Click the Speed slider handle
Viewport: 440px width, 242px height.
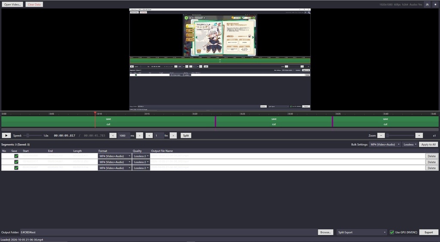click(28, 136)
